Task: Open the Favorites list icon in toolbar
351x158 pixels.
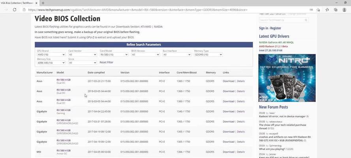Action: (327, 10)
